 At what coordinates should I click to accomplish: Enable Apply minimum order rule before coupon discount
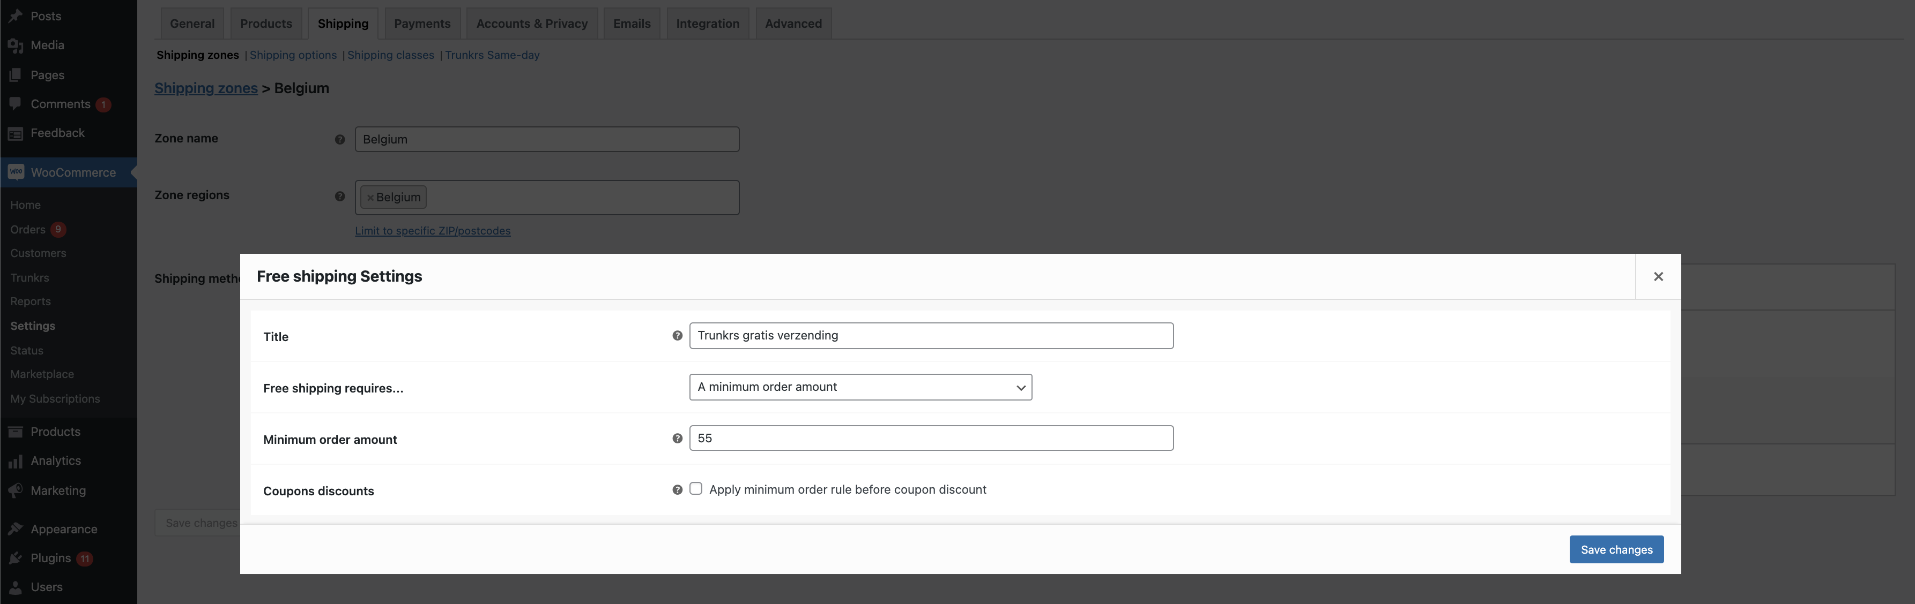coord(694,489)
